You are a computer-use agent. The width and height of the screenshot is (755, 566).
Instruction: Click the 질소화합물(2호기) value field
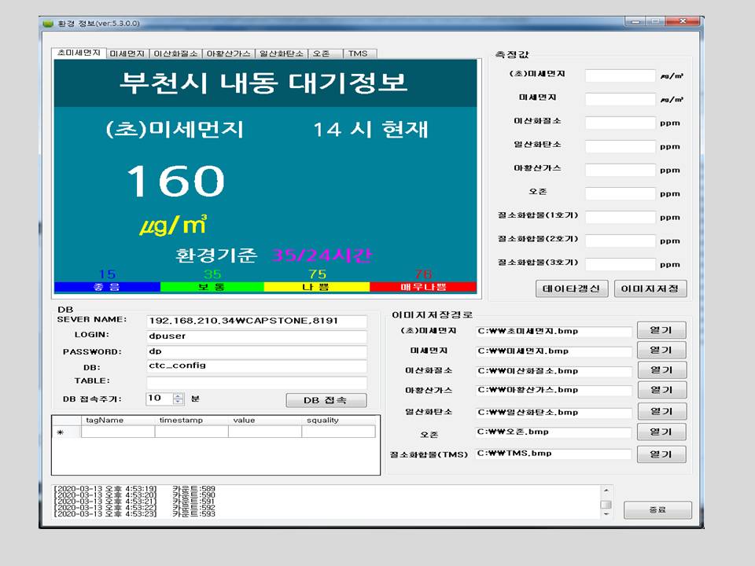621,241
